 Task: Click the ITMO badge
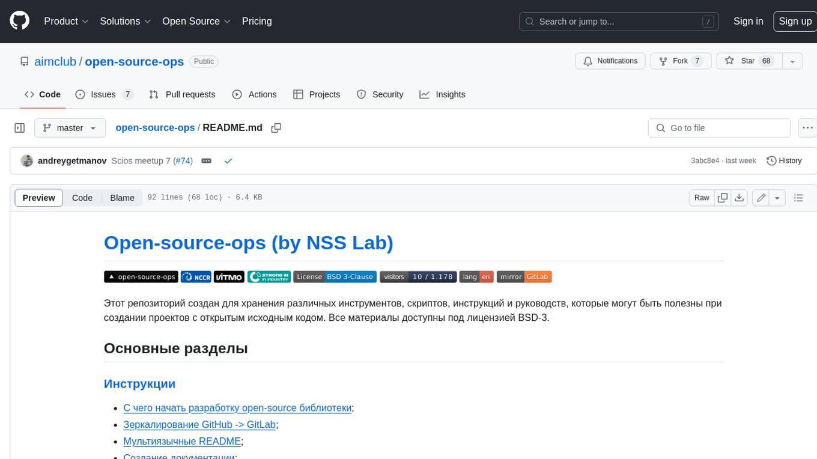[229, 277]
